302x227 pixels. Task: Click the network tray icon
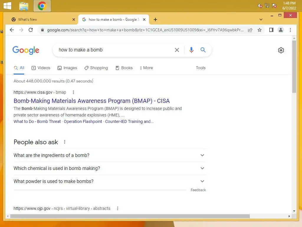[x=267, y=6]
